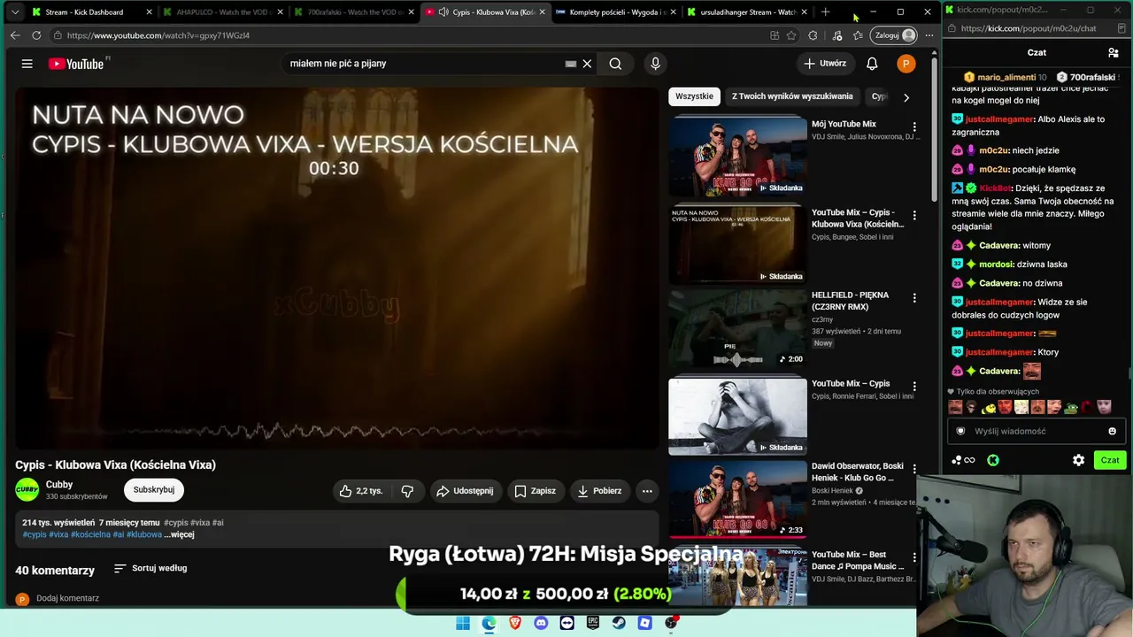The width and height of the screenshot is (1133, 637).
Task: Open the YouTube guide hamburger menu
Action: 27,64
